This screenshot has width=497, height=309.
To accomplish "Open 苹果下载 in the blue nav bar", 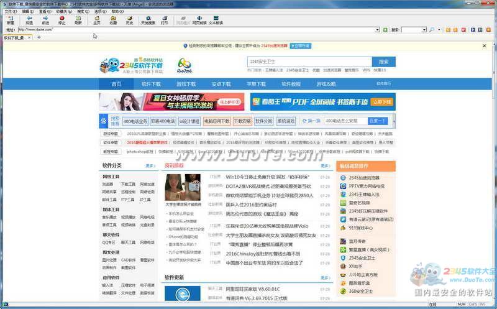I will [x=256, y=84].
